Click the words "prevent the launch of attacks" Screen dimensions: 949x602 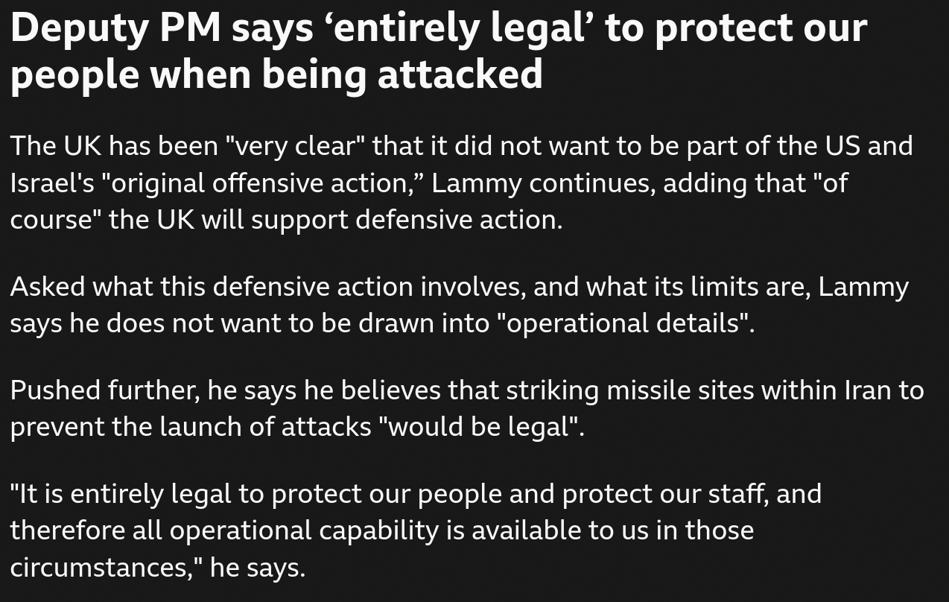click(191, 427)
